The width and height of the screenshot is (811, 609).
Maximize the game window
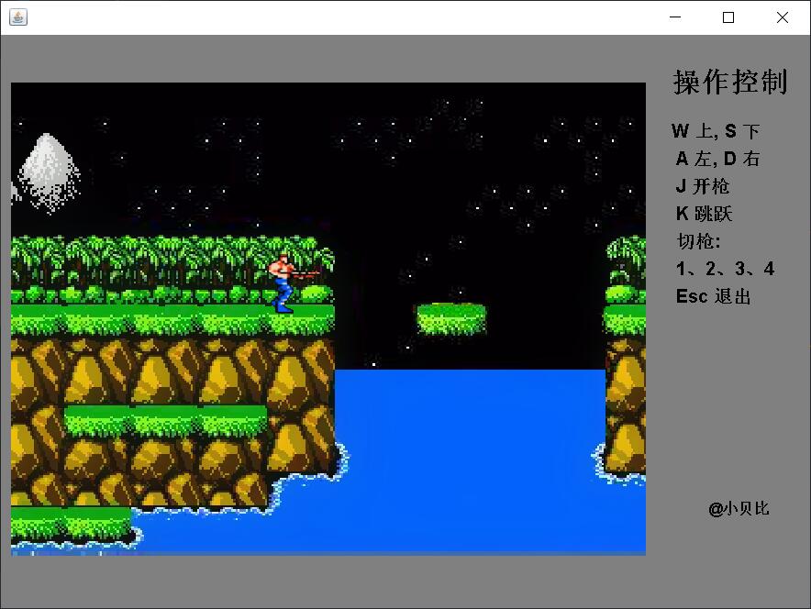(728, 17)
